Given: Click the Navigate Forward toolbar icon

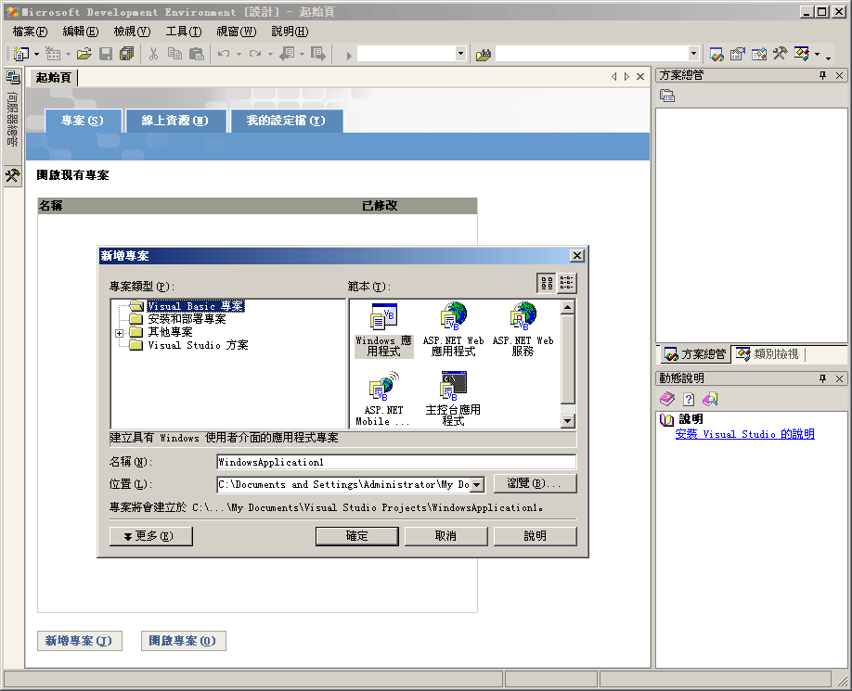Looking at the screenshot, I should point(317,54).
